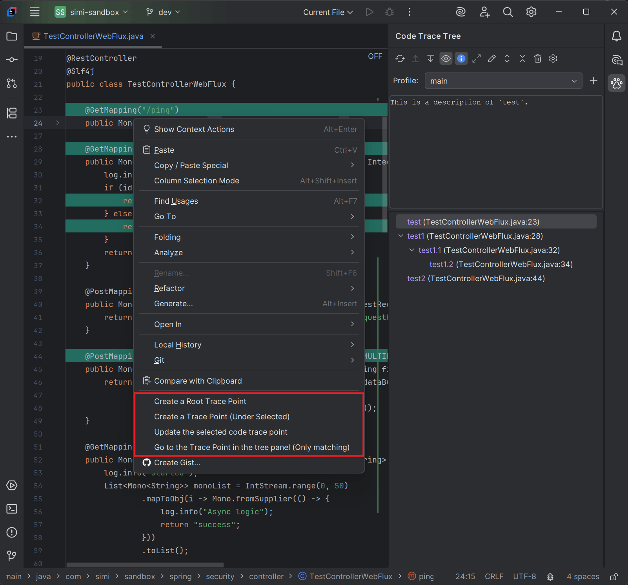Toggle the eye visibility button
This screenshot has height=585, width=628.
tap(446, 58)
